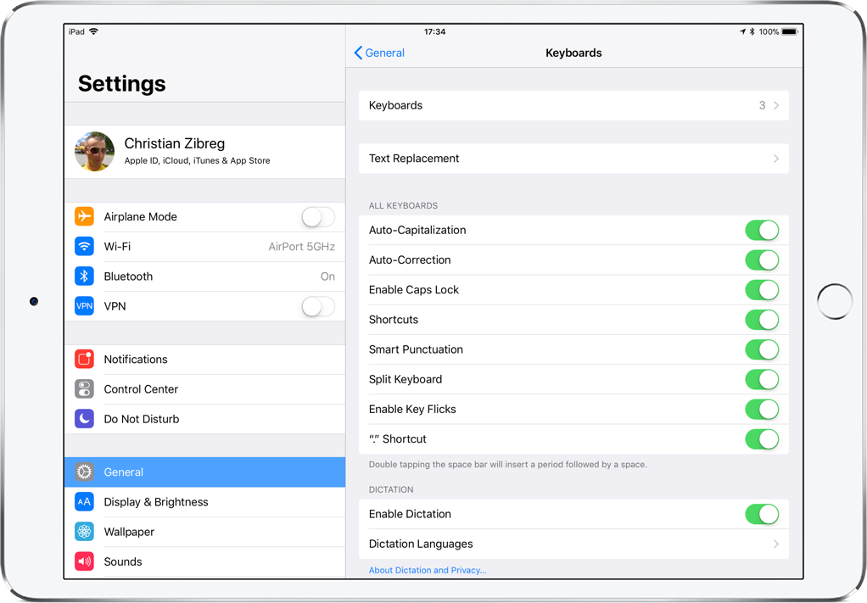Expand the Keyboards row showing 3
Viewport: 867px width, 603px height.
click(573, 105)
